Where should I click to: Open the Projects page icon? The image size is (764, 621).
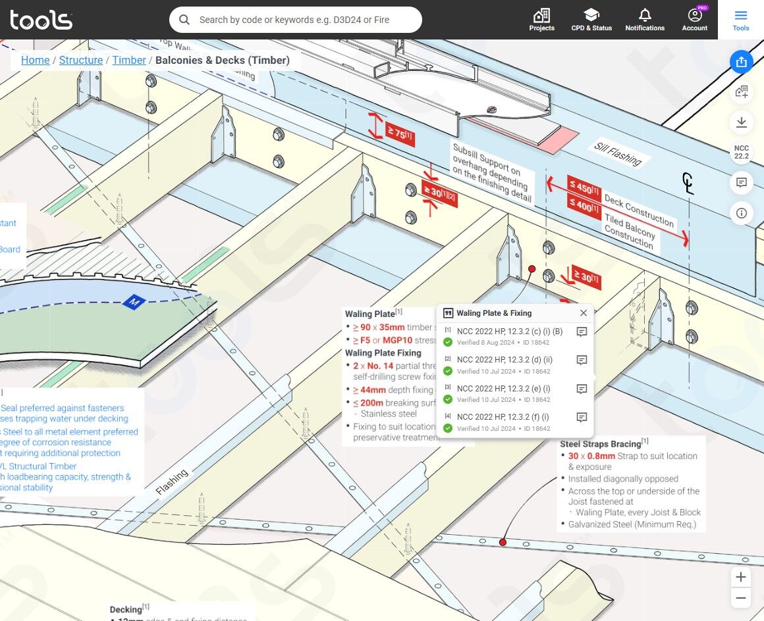[x=541, y=19]
